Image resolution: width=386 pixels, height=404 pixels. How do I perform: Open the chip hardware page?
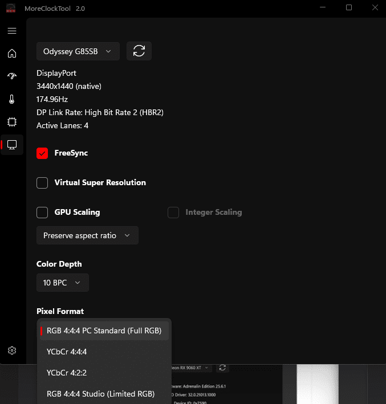coord(12,122)
